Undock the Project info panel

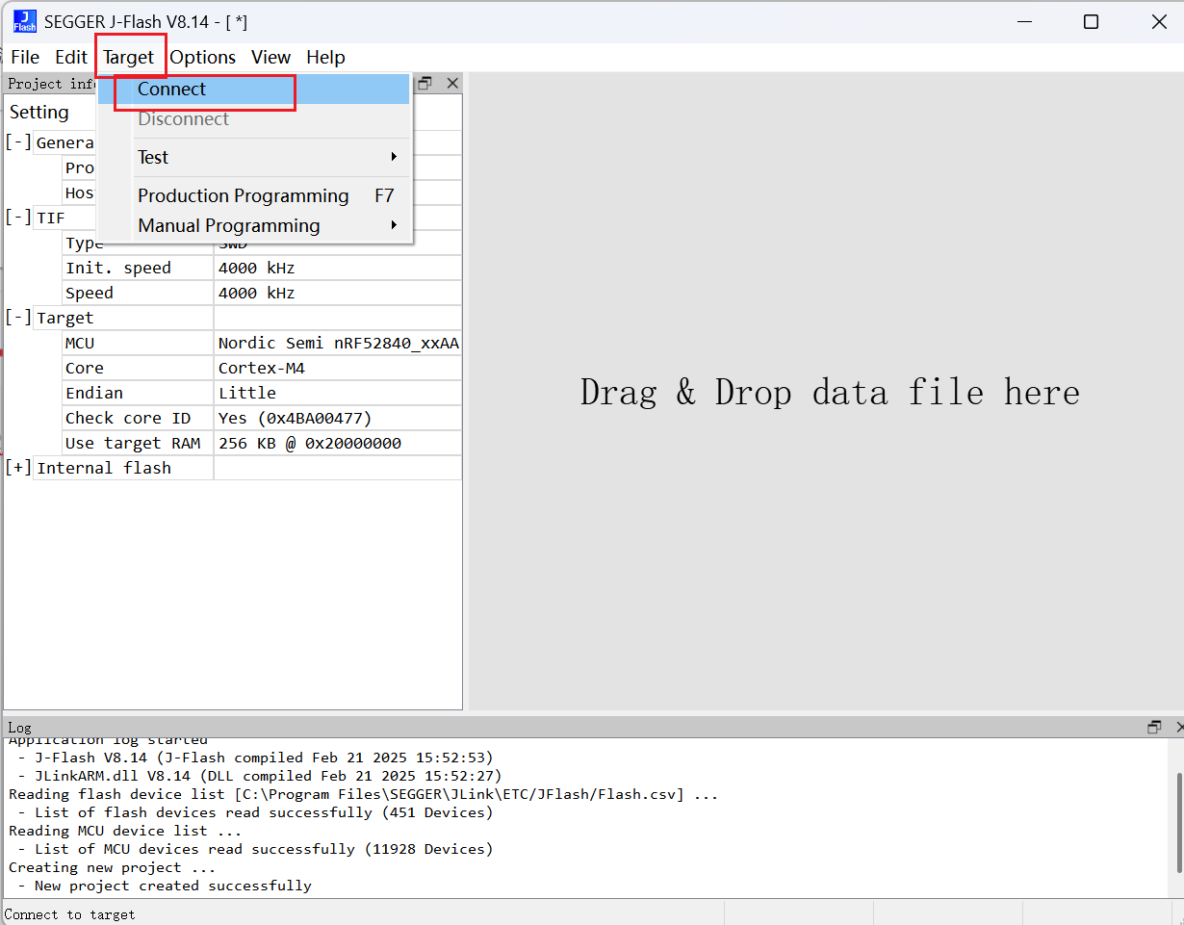(x=425, y=84)
